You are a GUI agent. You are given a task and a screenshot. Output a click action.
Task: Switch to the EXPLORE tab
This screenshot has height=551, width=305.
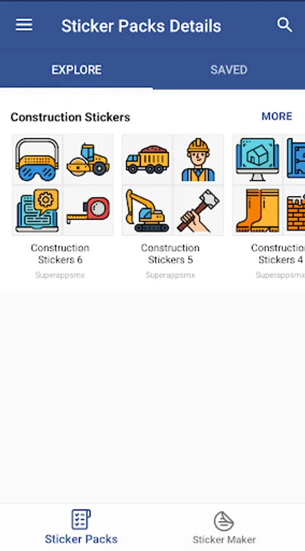coord(76,70)
